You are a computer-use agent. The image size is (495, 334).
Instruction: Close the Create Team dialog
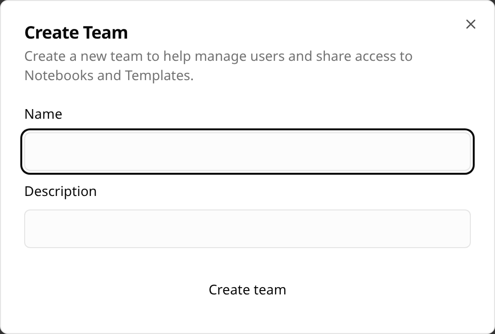click(x=470, y=24)
